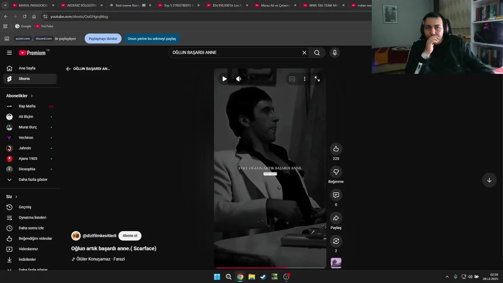This screenshot has height=283, width=503.
Task: Click Onun yerine bu sekmeyi paylaş
Action: point(152,39)
